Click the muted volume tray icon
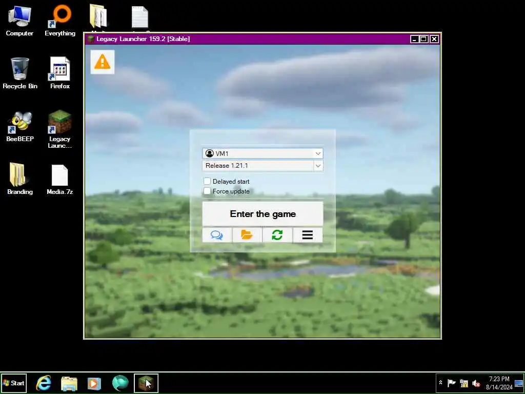Screen dimensions: 525x394 [476, 383]
